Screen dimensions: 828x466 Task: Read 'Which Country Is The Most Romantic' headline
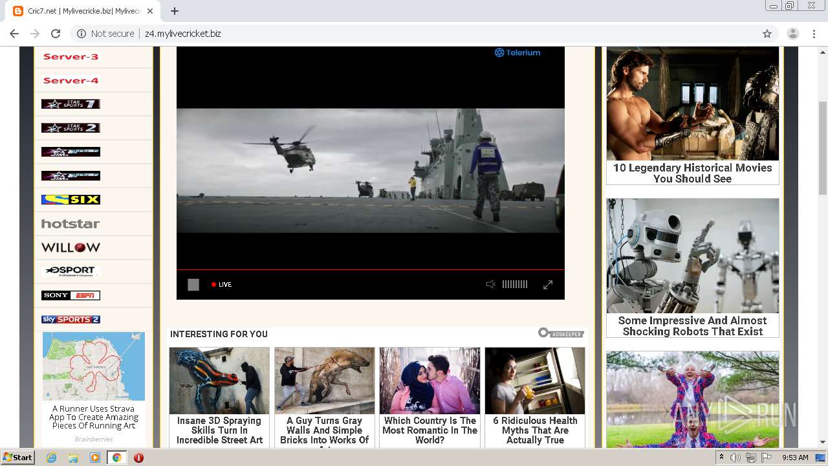click(430, 430)
